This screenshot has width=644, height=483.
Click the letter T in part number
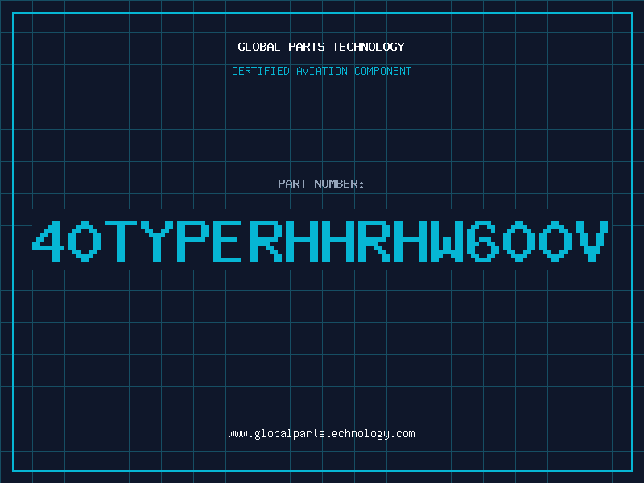122,241
